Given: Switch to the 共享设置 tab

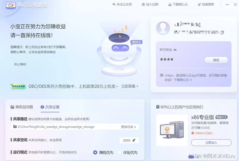Looking at the screenshot, I should (x=50, y=107).
